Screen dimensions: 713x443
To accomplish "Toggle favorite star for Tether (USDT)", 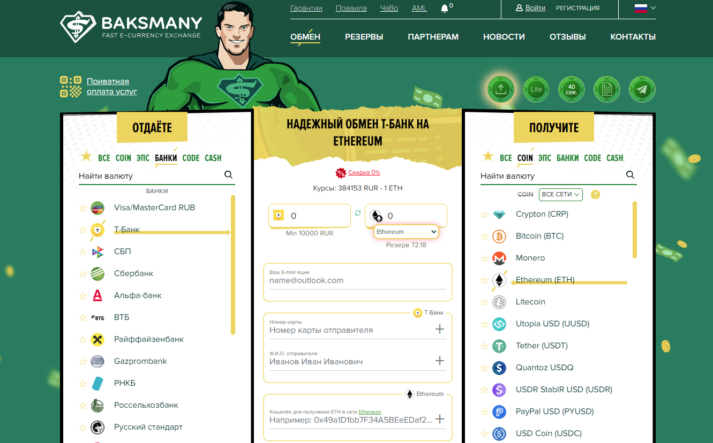I will tap(484, 346).
